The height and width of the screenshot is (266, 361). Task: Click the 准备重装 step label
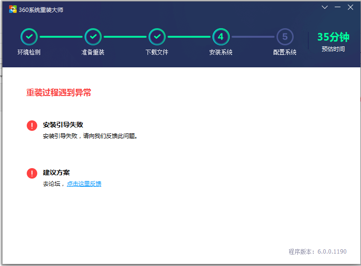pos(93,52)
